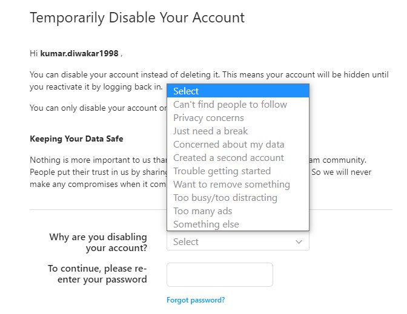The height and width of the screenshot is (314, 407).
Task: Choose "Trouble getting started" from dropdown
Action: point(222,171)
